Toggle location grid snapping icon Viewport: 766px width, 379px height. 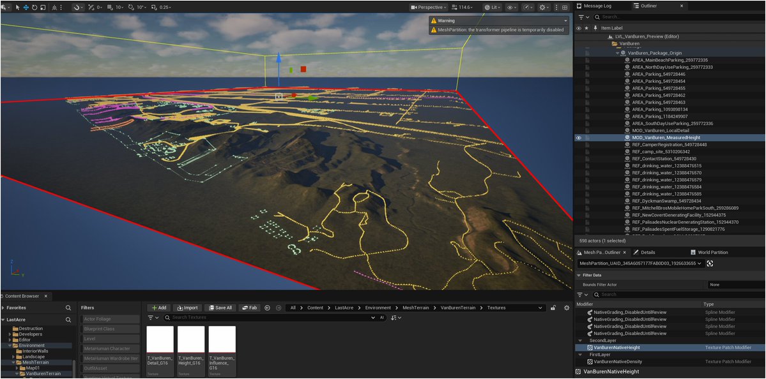coord(91,7)
